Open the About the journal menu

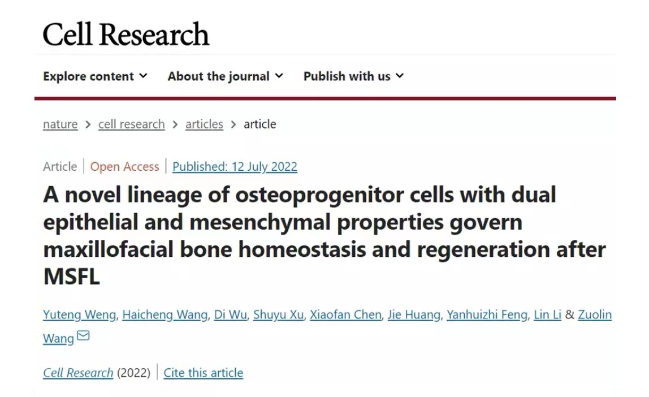(x=225, y=76)
